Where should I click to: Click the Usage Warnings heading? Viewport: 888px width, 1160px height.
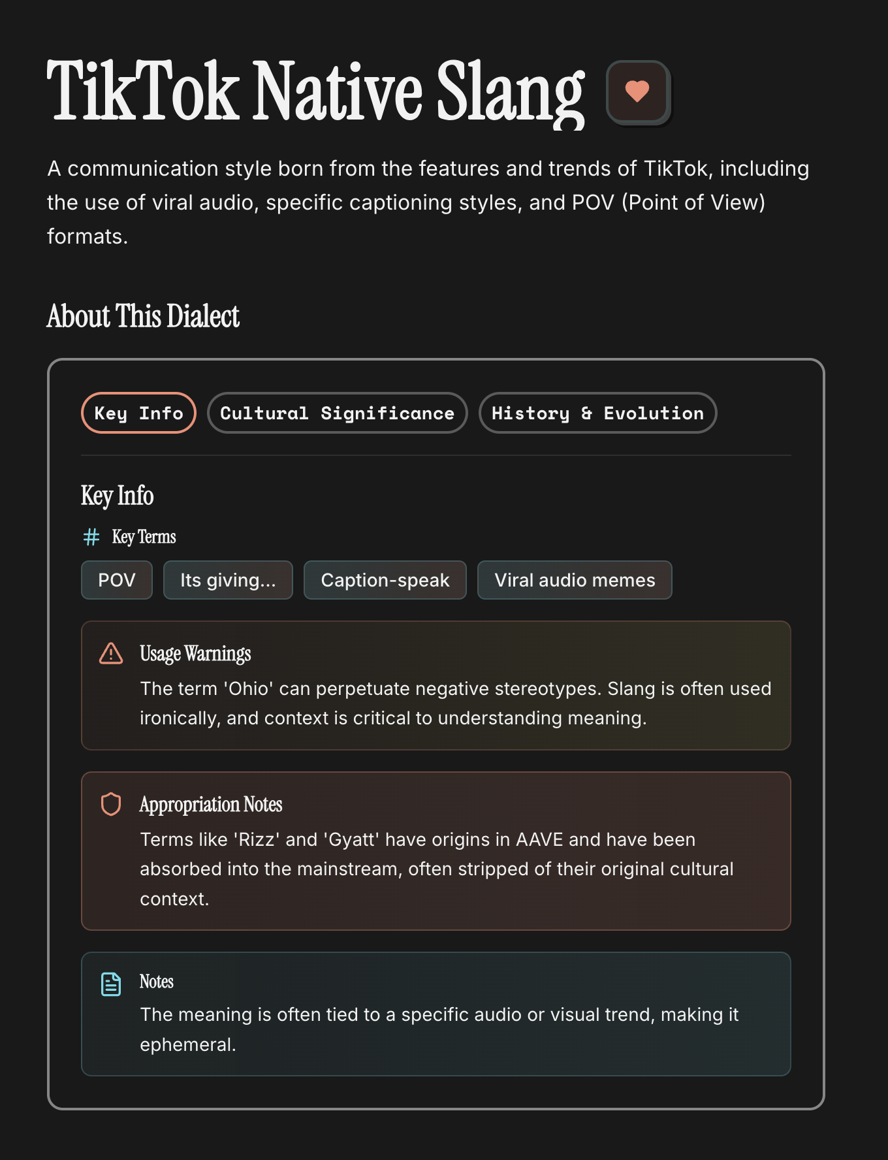(195, 653)
